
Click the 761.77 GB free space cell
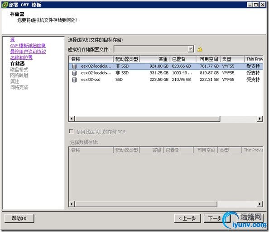tap(209, 66)
